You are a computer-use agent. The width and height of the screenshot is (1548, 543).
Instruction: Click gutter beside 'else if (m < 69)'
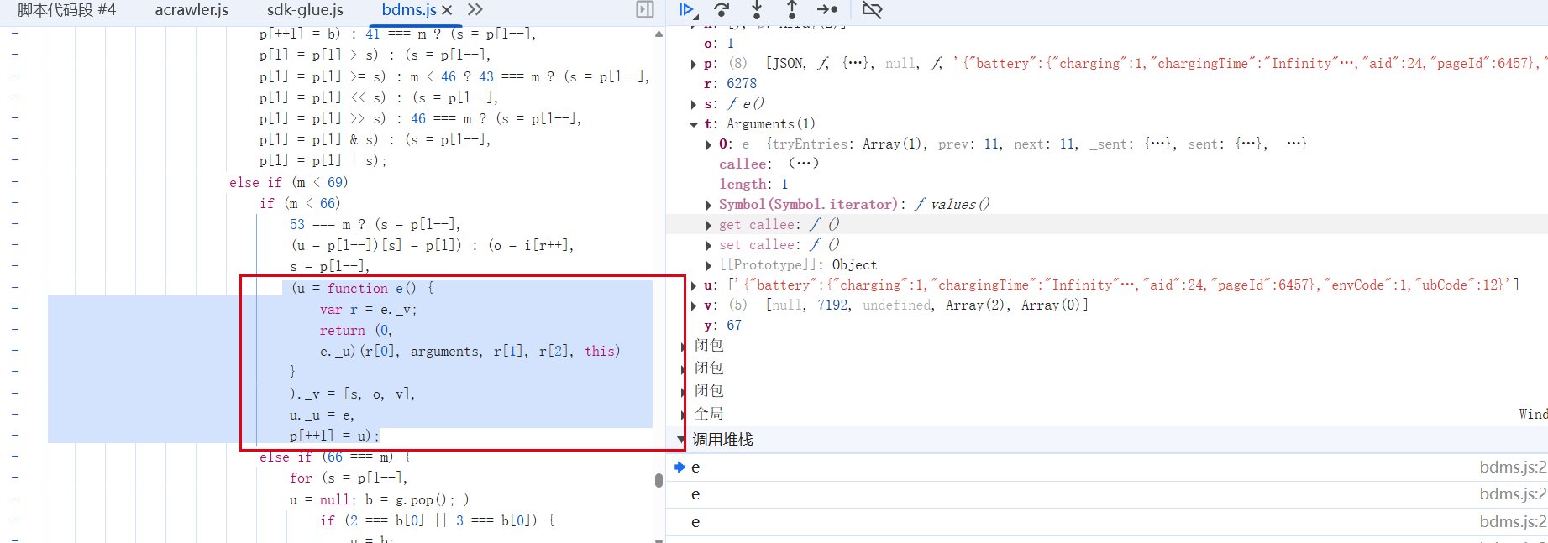(16, 182)
